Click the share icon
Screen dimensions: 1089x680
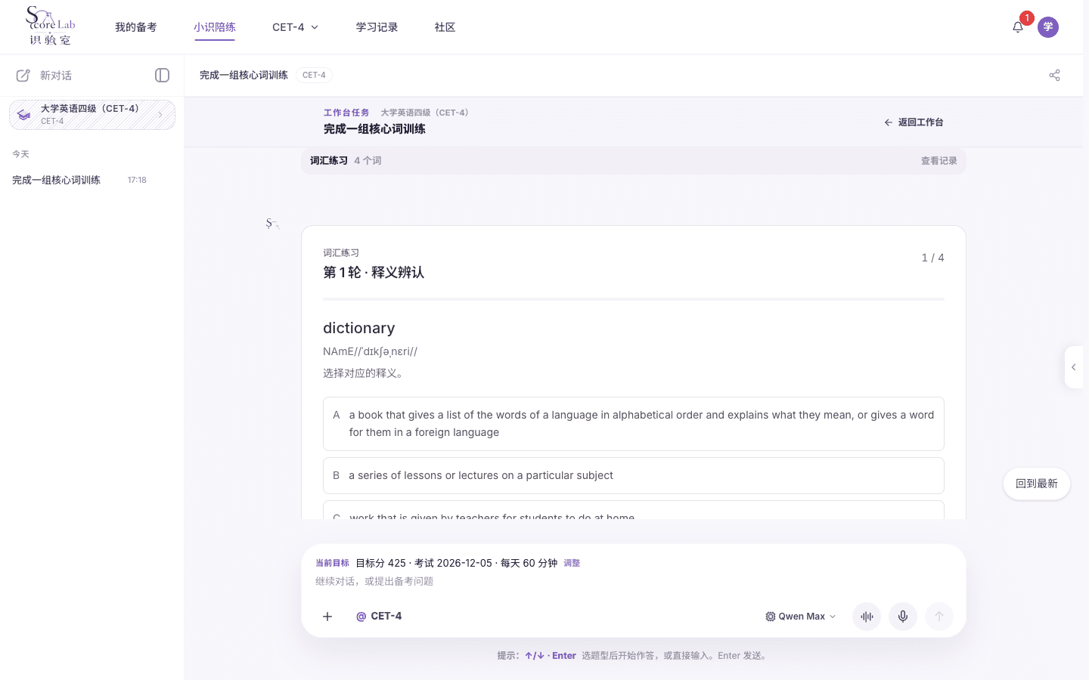click(x=1055, y=76)
